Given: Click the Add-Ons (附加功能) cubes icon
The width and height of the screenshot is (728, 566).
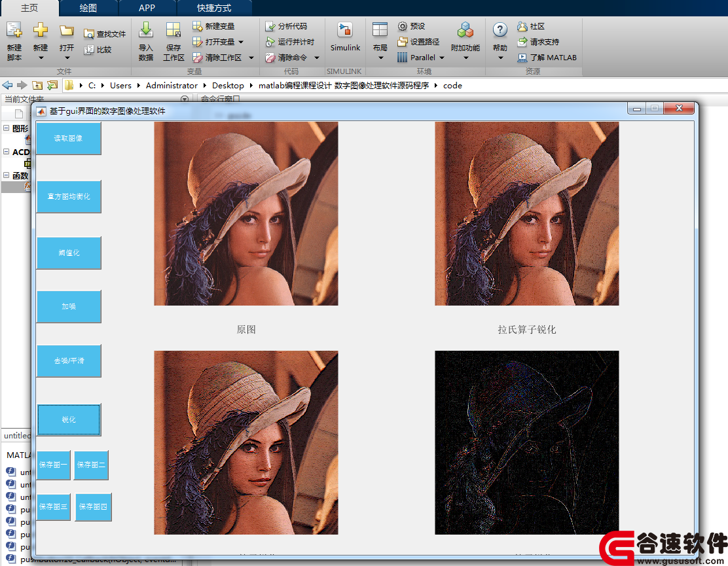Looking at the screenshot, I should point(465,30).
